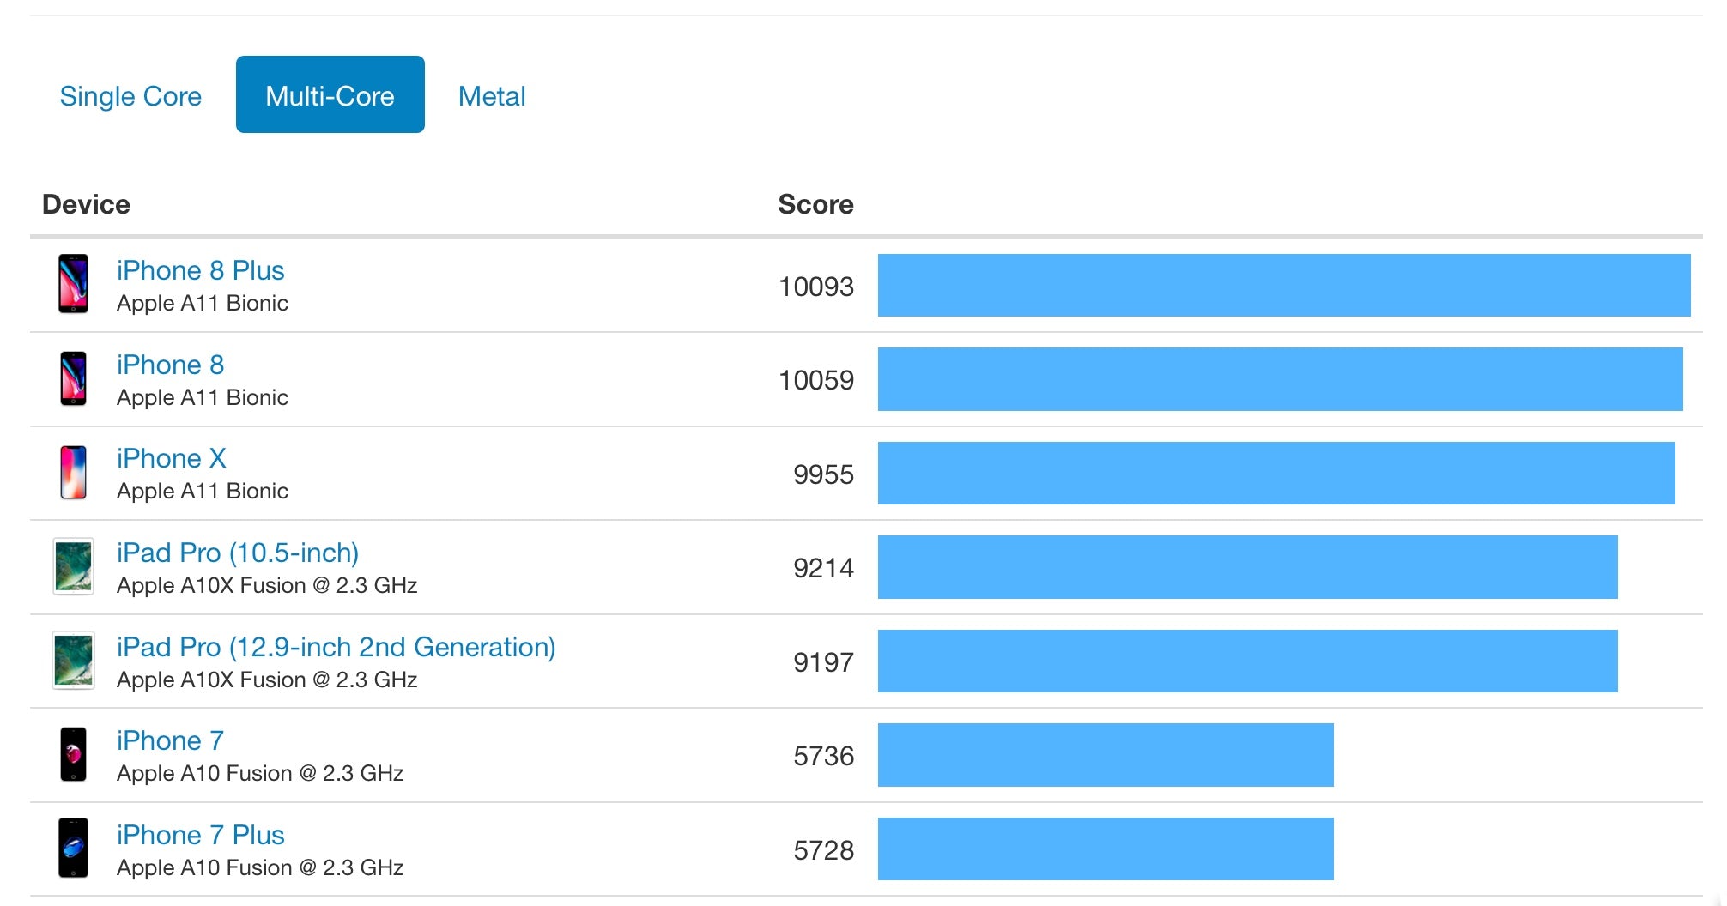Select the Multi-Core tab
The width and height of the screenshot is (1727, 906).
click(330, 95)
